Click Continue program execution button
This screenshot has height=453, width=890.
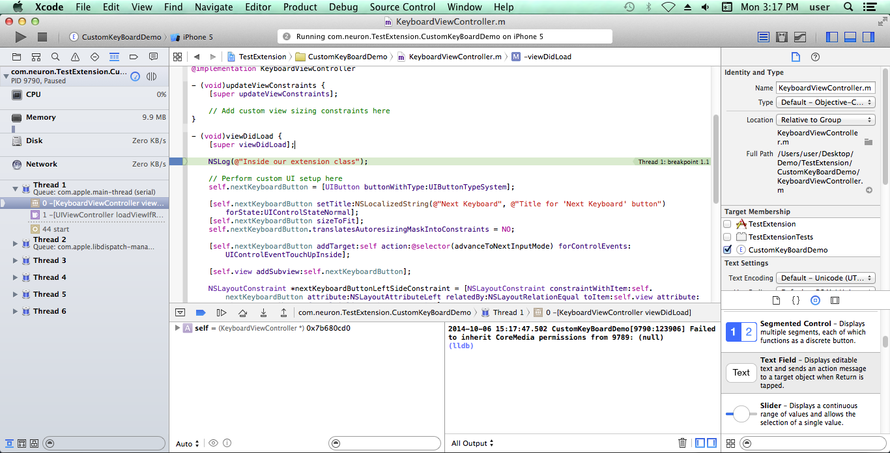pos(222,312)
